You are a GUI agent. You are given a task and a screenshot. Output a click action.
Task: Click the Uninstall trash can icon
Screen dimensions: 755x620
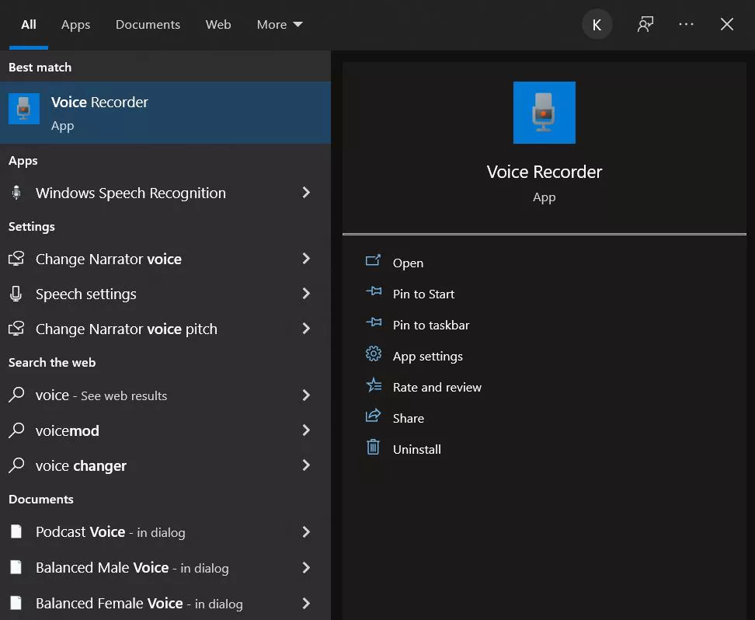pos(373,447)
